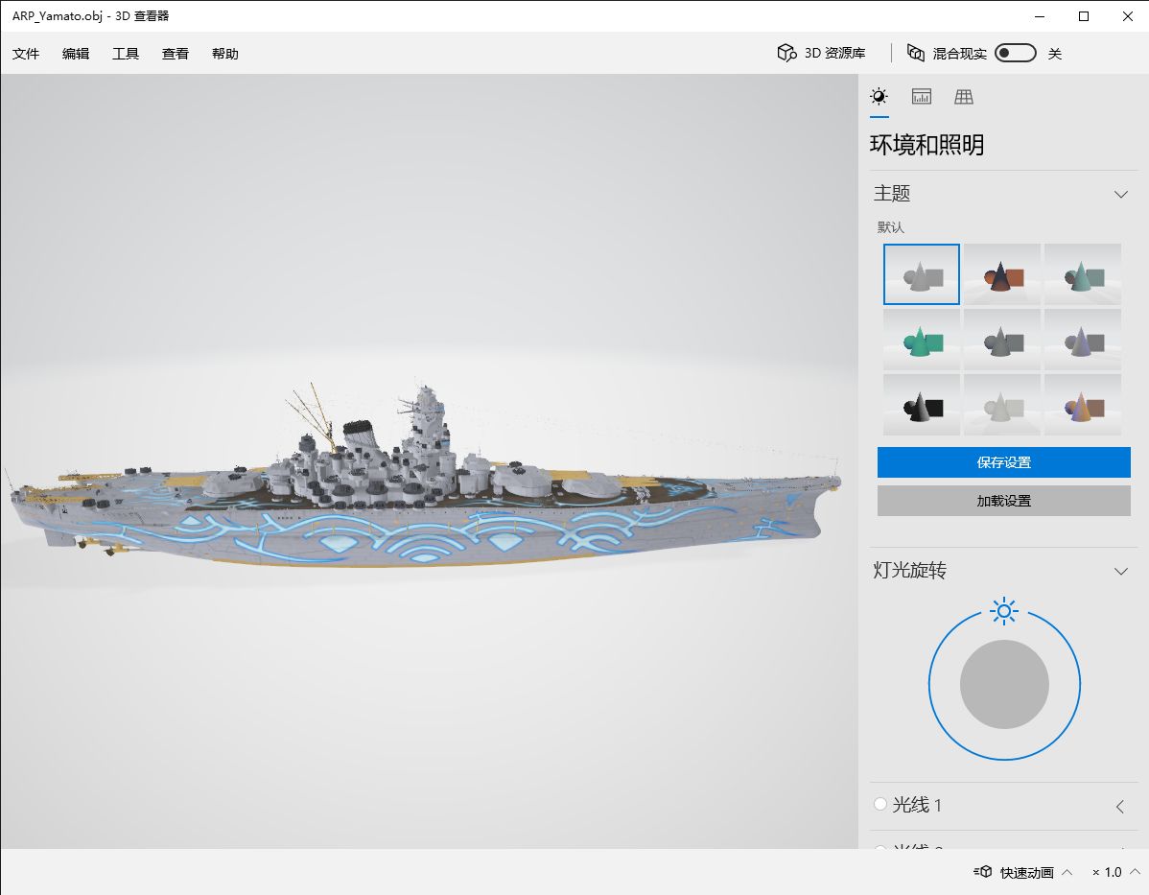Open the 文件 menu
The height and width of the screenshot is (895, 1149).
[x=26, y=54]
